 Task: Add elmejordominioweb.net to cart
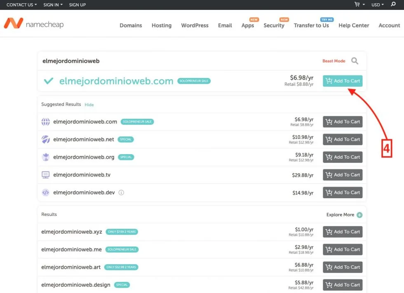point(343,139)
